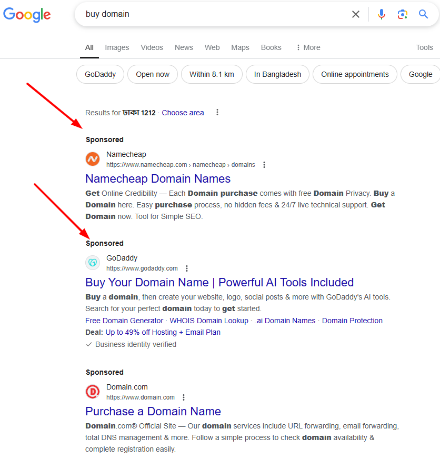Click the magnifying glass search icon
Viewport: 440px width, 459px height.
click(423, 14)
